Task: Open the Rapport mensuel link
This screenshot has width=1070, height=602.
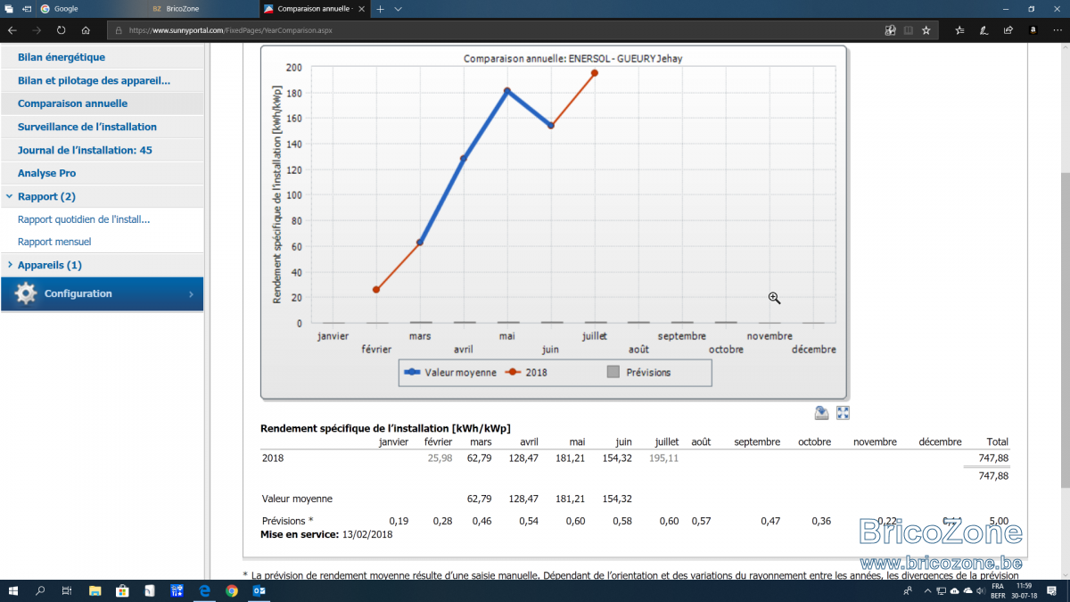Action: tap(54, 242)
